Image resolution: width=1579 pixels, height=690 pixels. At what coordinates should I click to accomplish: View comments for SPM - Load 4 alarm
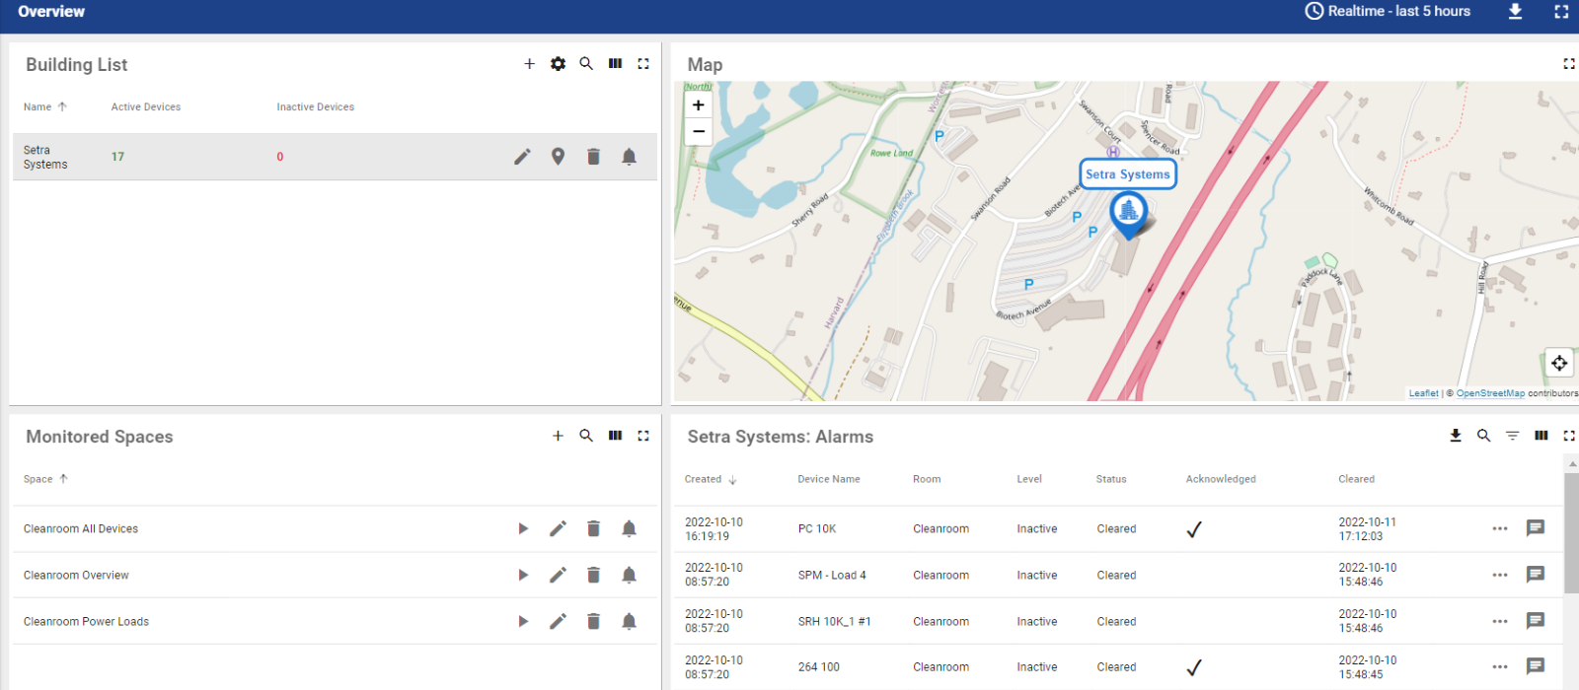click(1536, 575)
